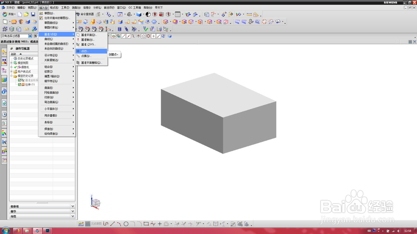Open the 帮助(H) menu
Screen dimensions: 417x234
[x=148, y=7]
